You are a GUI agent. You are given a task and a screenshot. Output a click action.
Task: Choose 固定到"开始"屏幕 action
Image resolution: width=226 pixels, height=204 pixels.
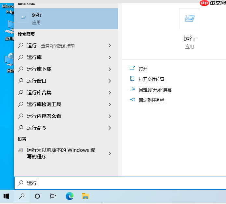155,90
